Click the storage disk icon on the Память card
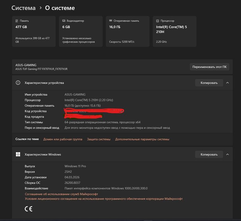This screenshot has width=241, height=221. tap(17, 21)
